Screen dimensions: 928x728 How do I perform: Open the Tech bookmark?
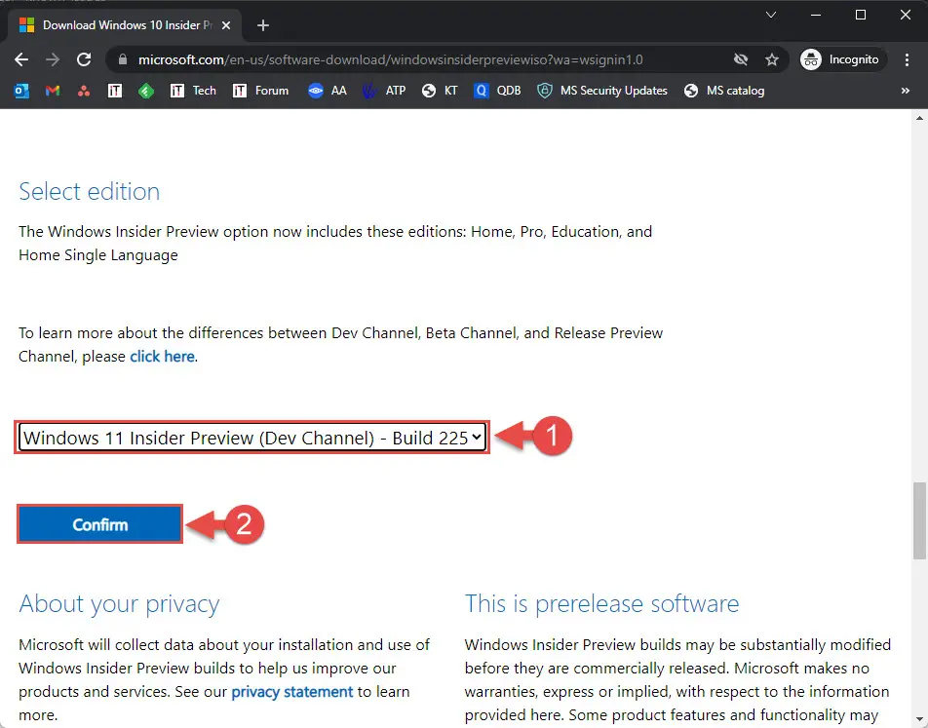pyautogui.click(x=193, y=91)
